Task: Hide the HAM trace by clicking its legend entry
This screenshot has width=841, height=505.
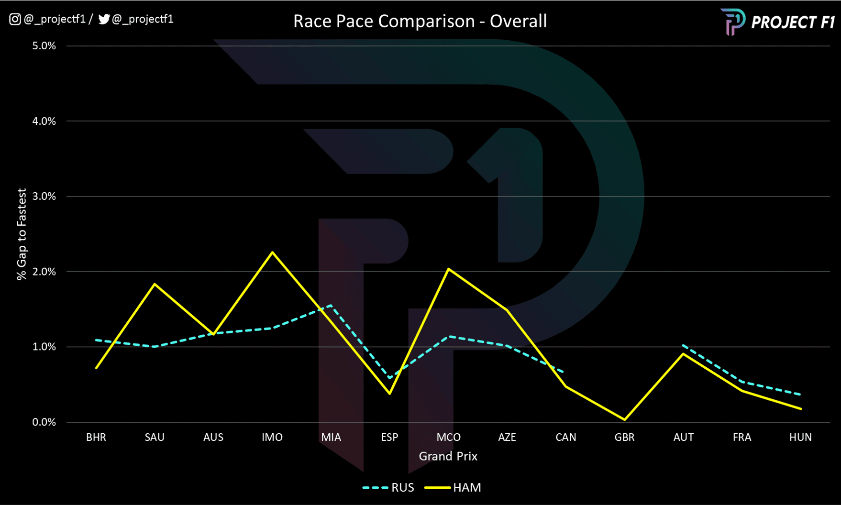Action: coord(466,487)
